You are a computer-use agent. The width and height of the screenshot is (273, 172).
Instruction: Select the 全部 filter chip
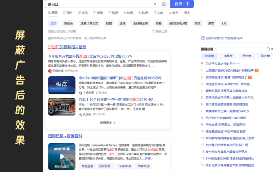pos(53,23)
